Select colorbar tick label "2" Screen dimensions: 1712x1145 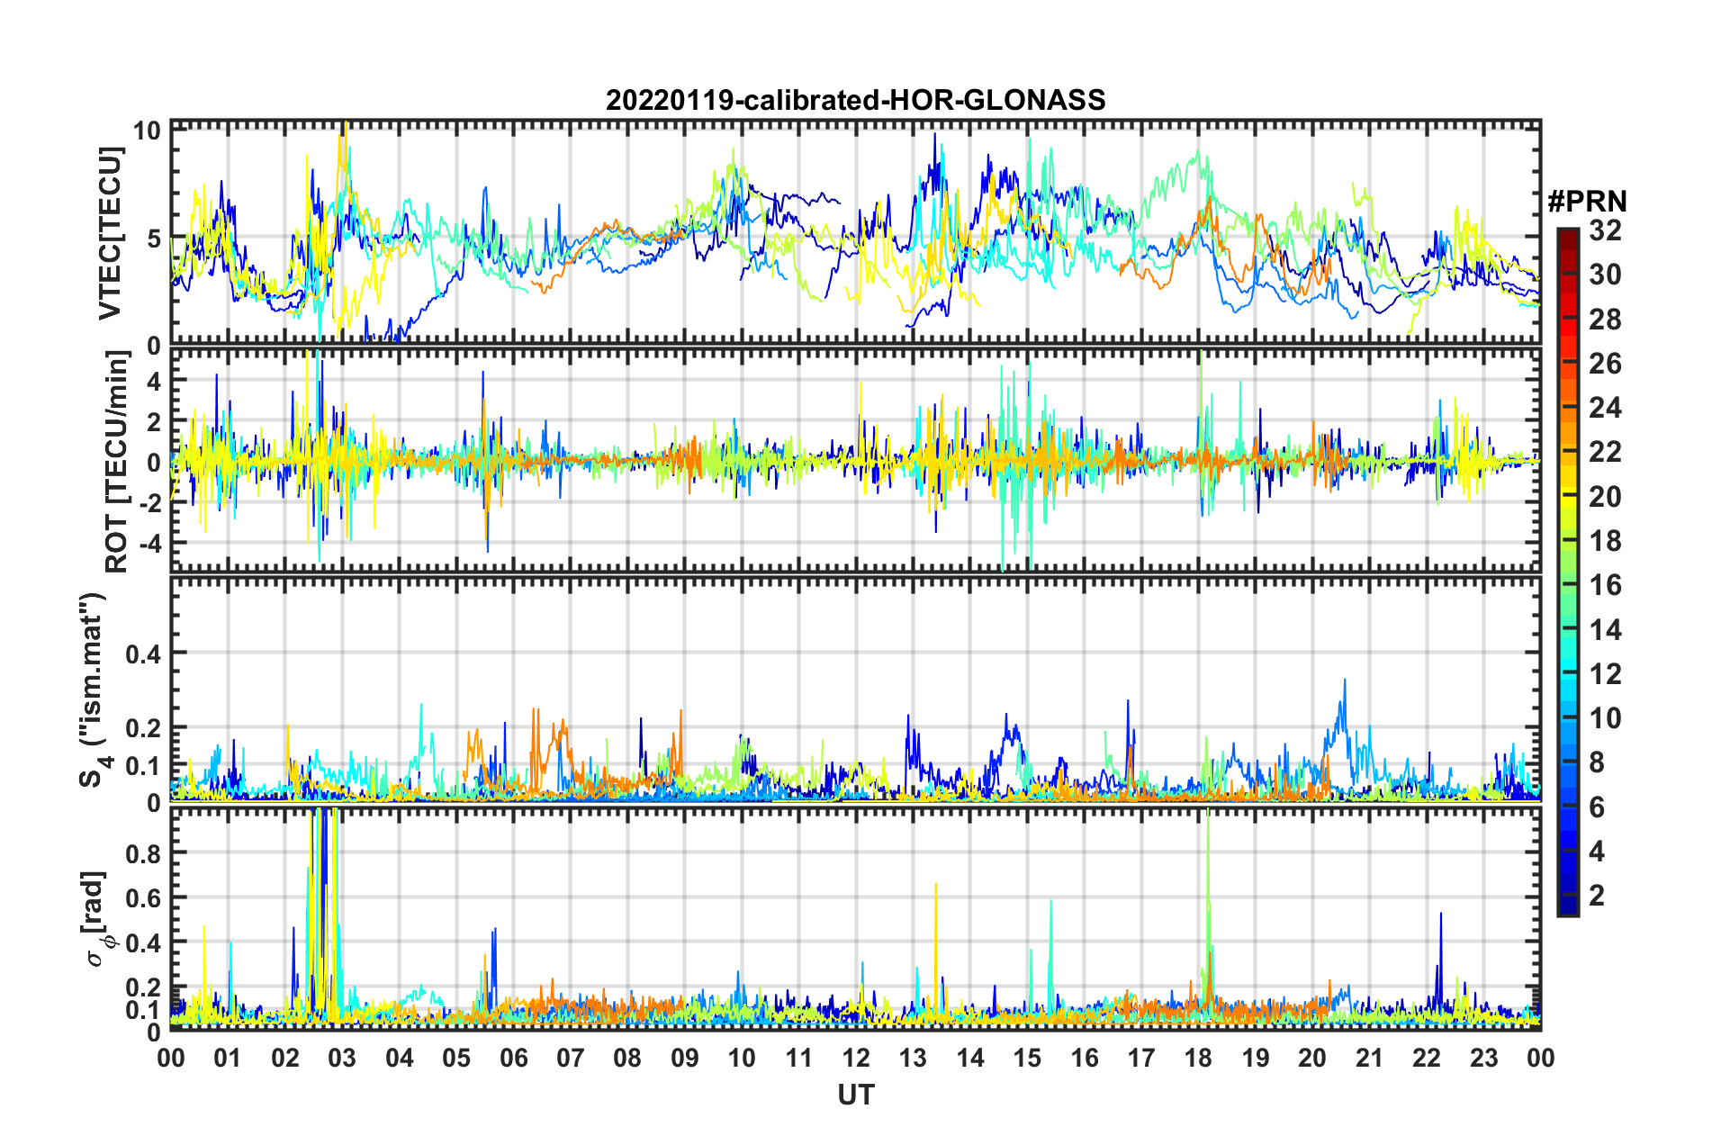click(x=1598, y=895)
